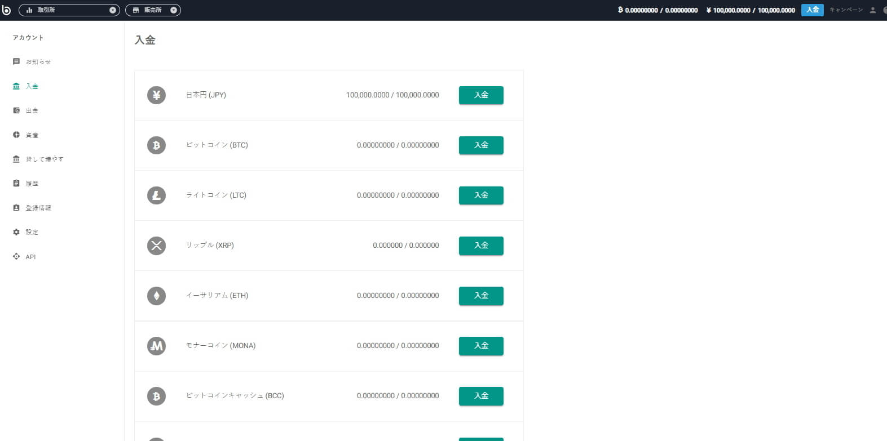Click the blue 入金 button in the top bar
887x441 pixels.
(812, 10)
